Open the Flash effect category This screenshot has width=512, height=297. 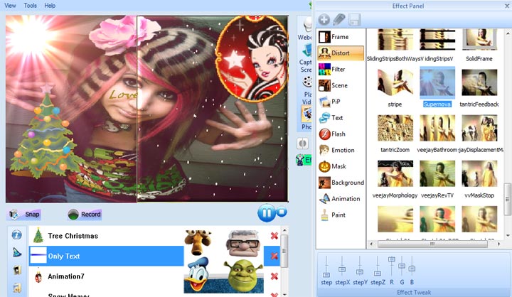tap(341, 134)
